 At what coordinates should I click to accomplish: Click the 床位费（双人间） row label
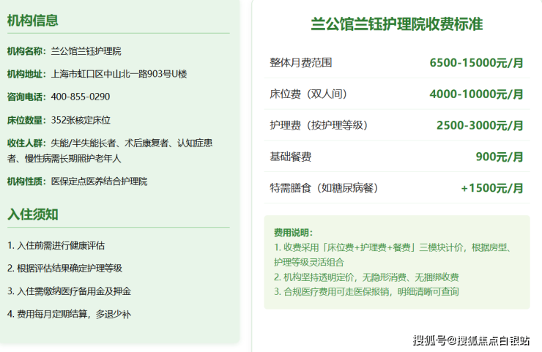tap(308, 94)
